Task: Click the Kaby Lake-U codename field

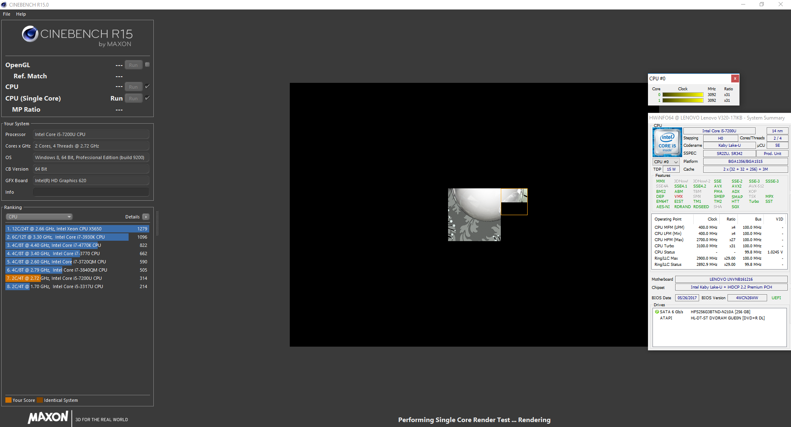Action: tap(730, 145)
